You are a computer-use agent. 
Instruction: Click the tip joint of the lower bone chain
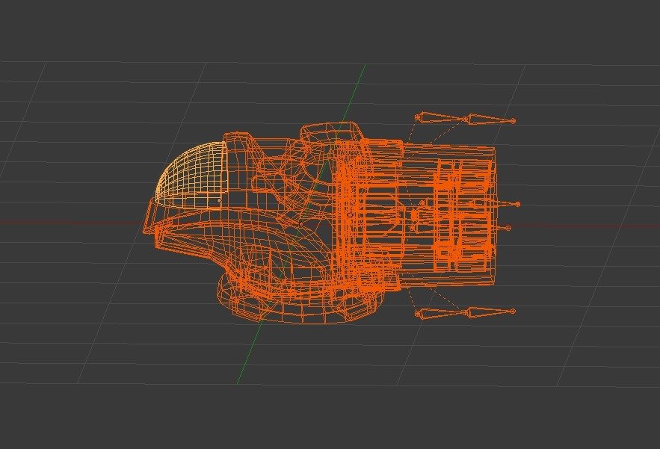pyautogui.click(x=513, y=311)
